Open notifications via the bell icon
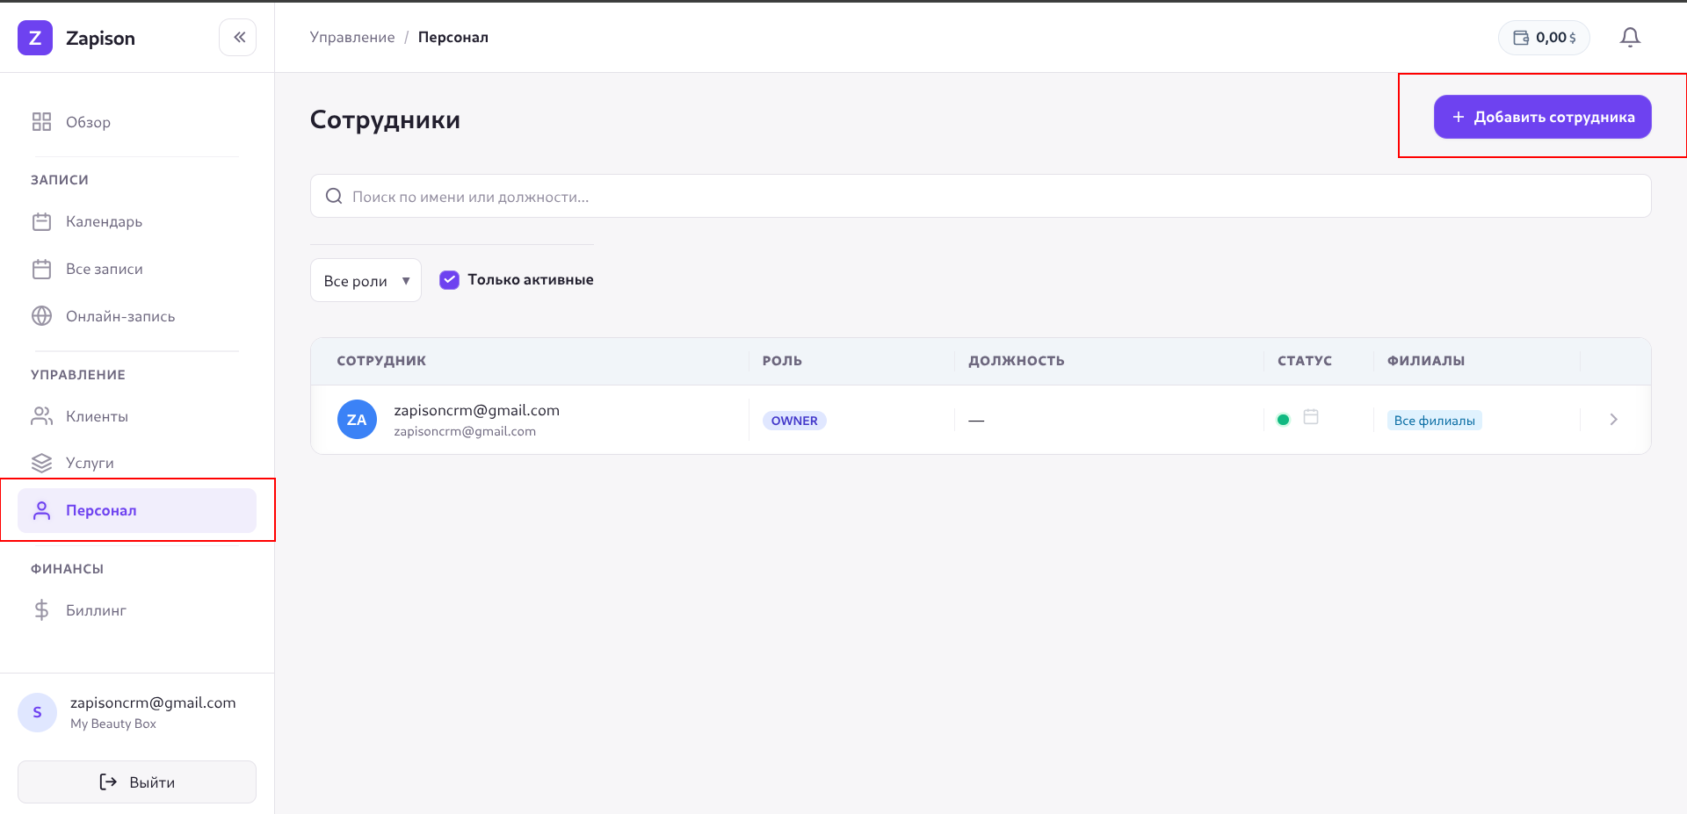The image size is (1687, 814). tap(1630, 38)
